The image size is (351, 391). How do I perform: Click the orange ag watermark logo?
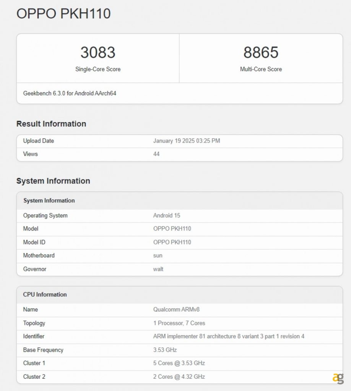[x=338, y=378]
